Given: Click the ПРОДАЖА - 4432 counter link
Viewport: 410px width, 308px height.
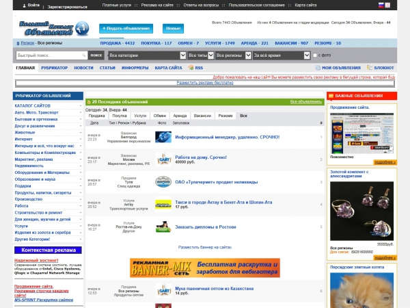Looking at the screenshot, I should coord(118,43).
